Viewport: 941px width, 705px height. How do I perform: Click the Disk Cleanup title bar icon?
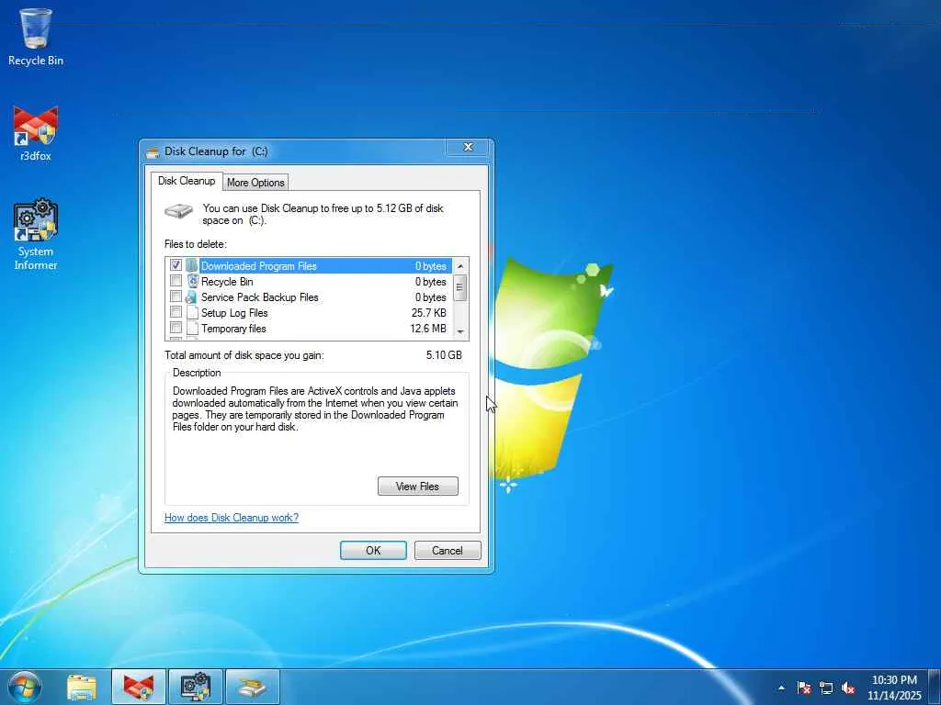click(x=153, y=151)
